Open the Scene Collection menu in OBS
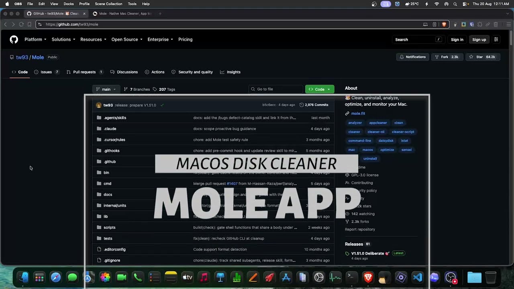The height and width of the screenshot is (289, 514). point(108,4)
